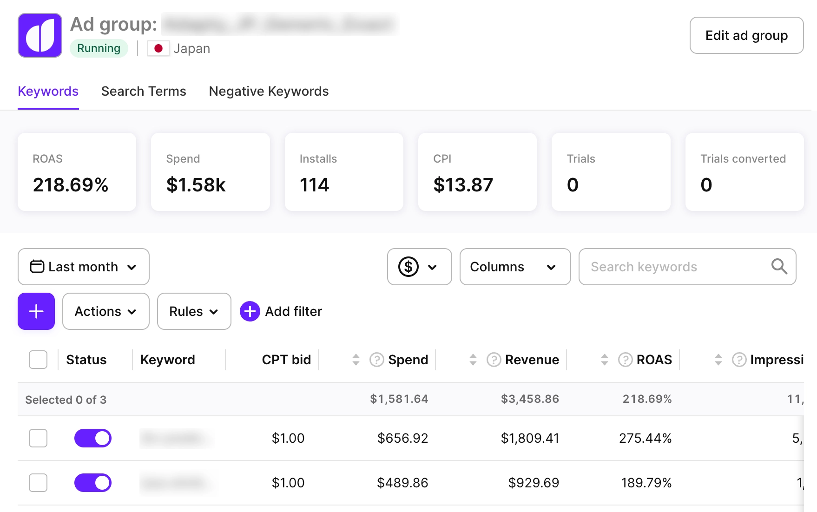Open the dollar currency selector dropdown

coord(419,267)
